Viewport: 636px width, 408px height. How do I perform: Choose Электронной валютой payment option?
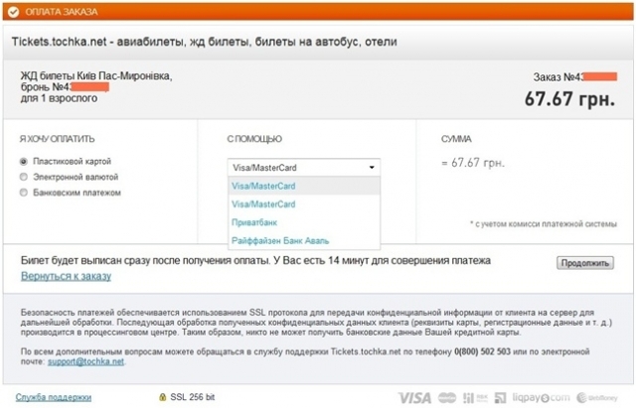point(24,177)
